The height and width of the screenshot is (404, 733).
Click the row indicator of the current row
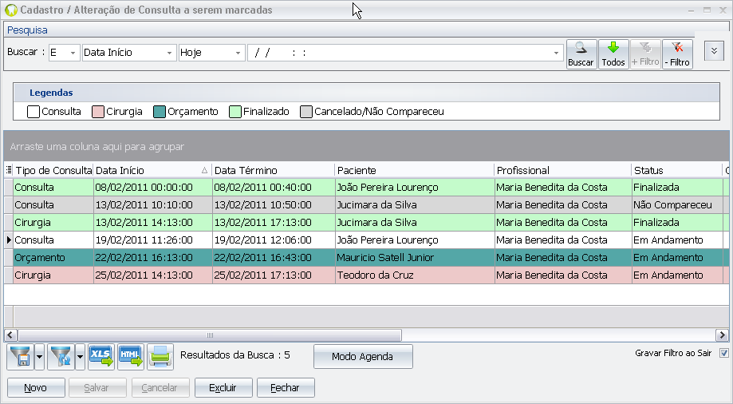9,240
